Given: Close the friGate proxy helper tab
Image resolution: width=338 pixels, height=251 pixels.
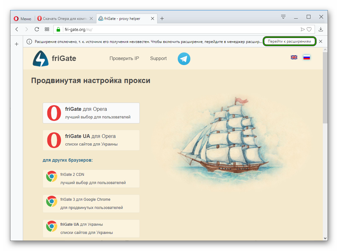Looking at the screenshot, I should pos(152,19).
